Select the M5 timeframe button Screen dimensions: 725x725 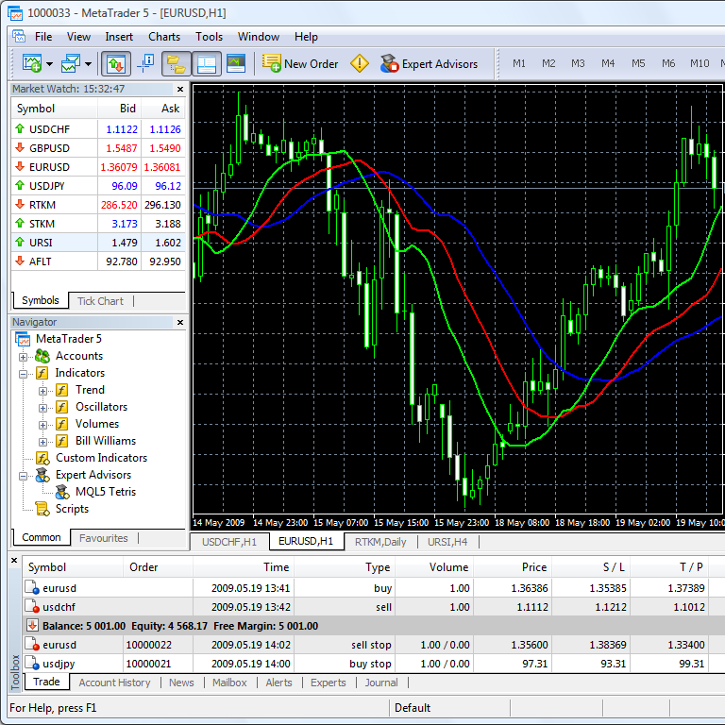click(638, 63)
